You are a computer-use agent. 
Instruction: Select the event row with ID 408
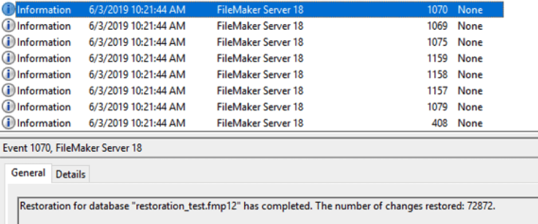(252, 123)
